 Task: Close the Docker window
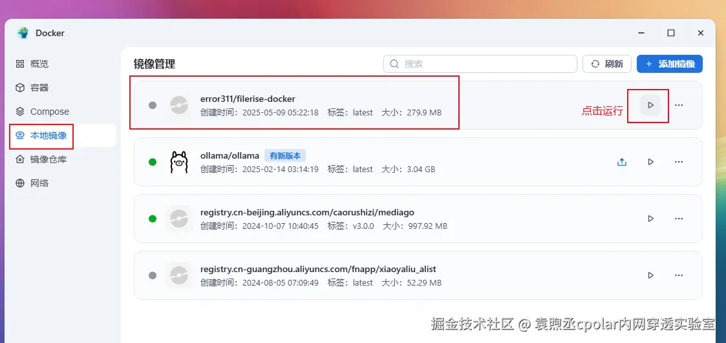[701, 33]
